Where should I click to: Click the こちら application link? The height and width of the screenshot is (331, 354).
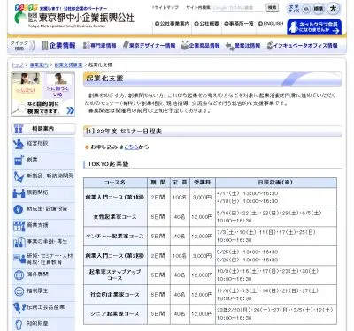point(131,147)
